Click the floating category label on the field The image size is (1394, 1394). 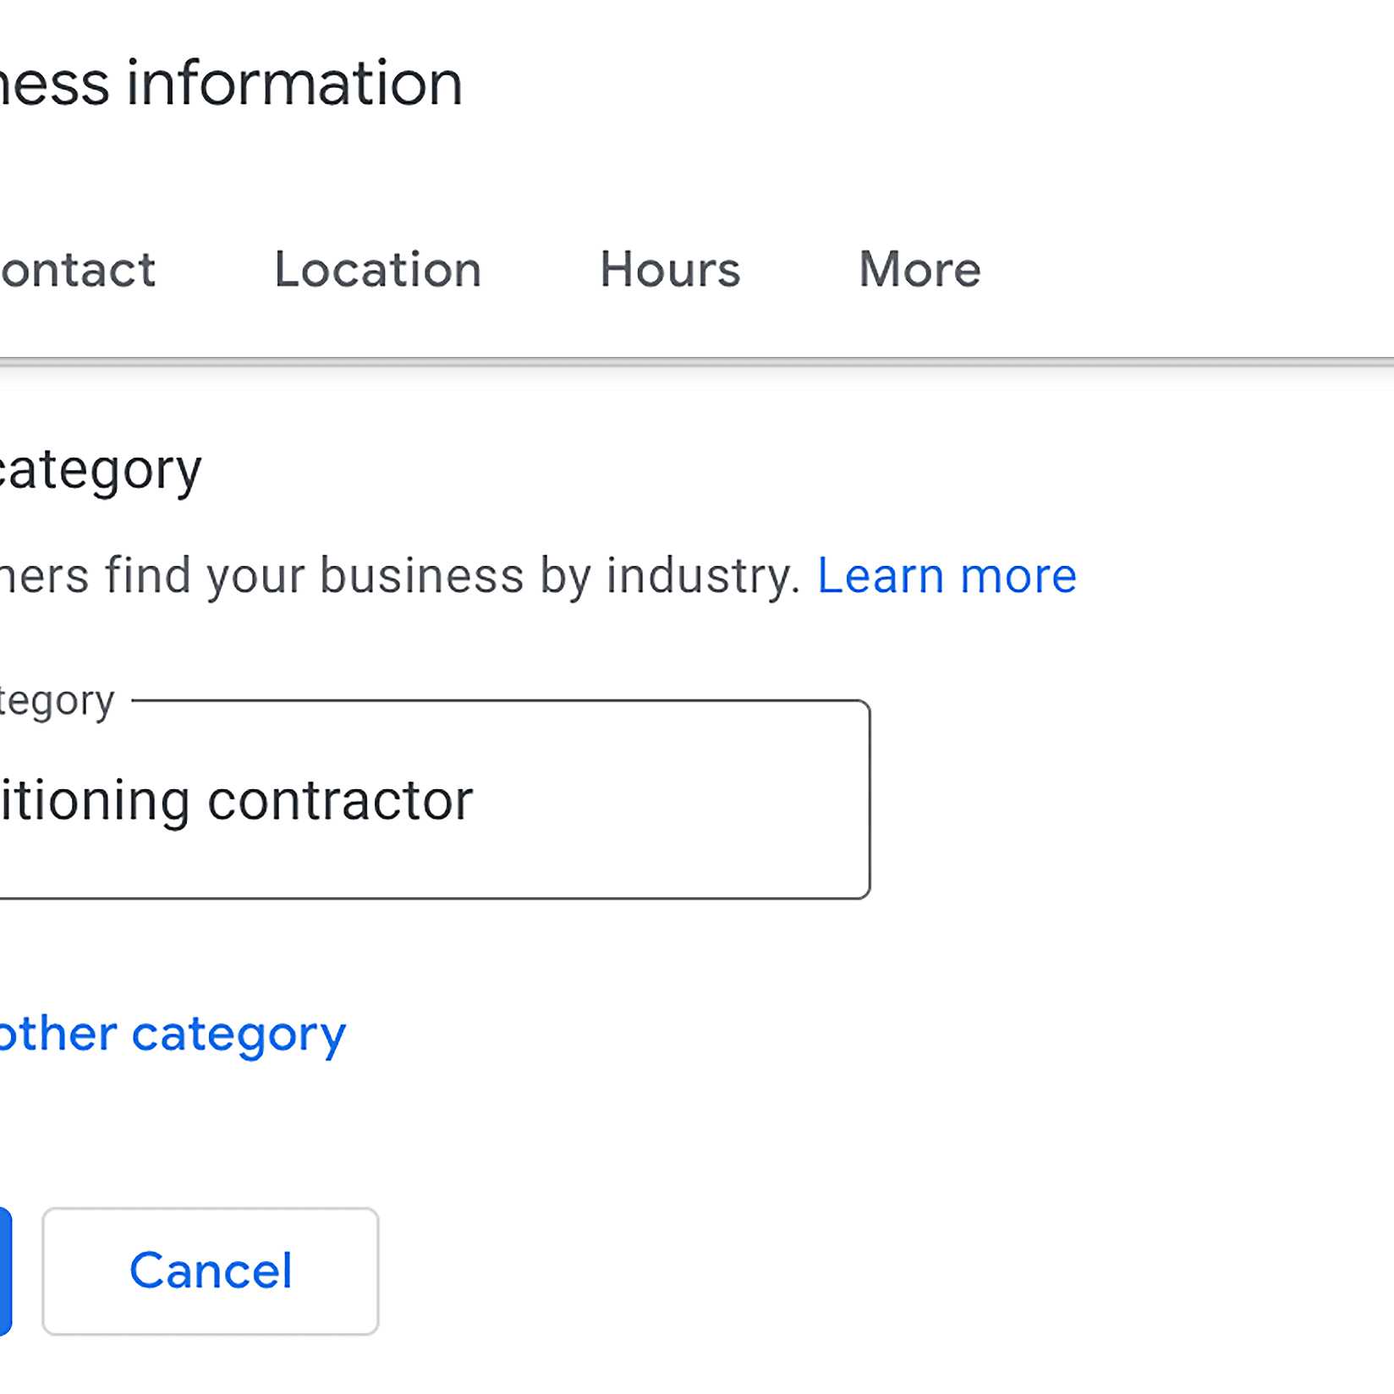pos(56,701)
